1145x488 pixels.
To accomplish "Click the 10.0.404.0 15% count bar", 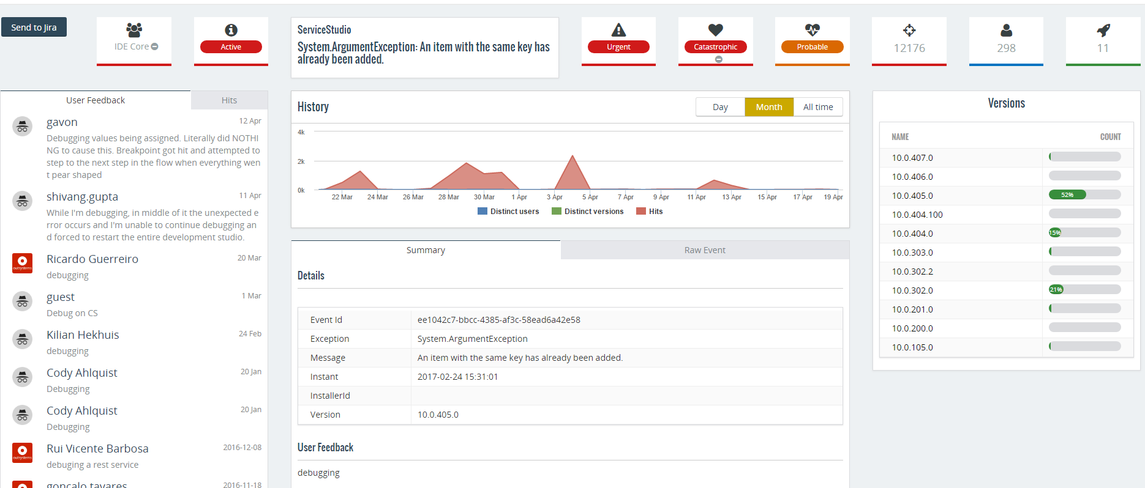I will coord(1085,233).
